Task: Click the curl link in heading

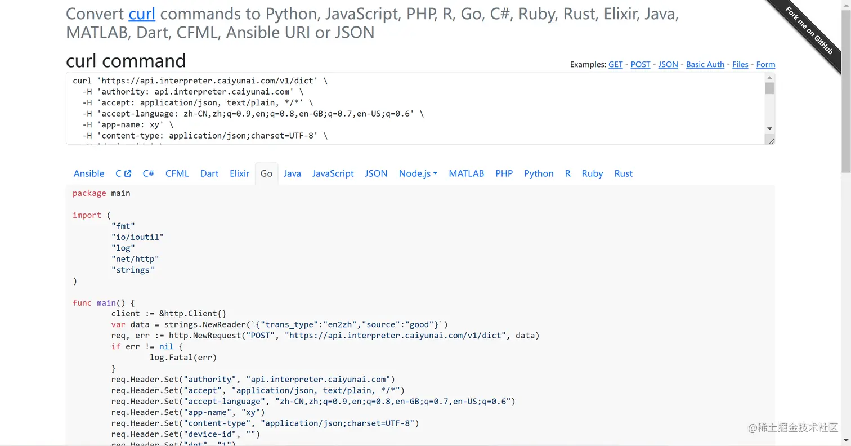Action: point(142,14)
